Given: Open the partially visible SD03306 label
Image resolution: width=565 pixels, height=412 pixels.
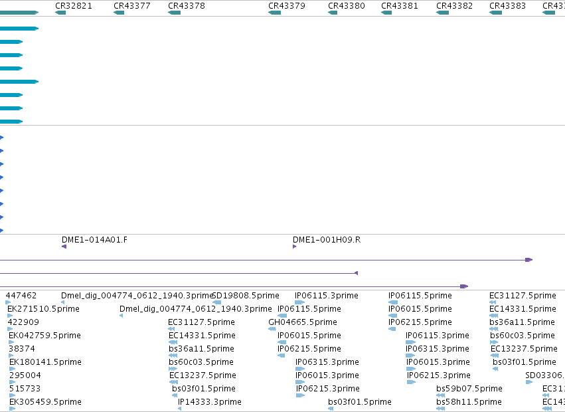Looking at the screenshot, I should point(545,375).
